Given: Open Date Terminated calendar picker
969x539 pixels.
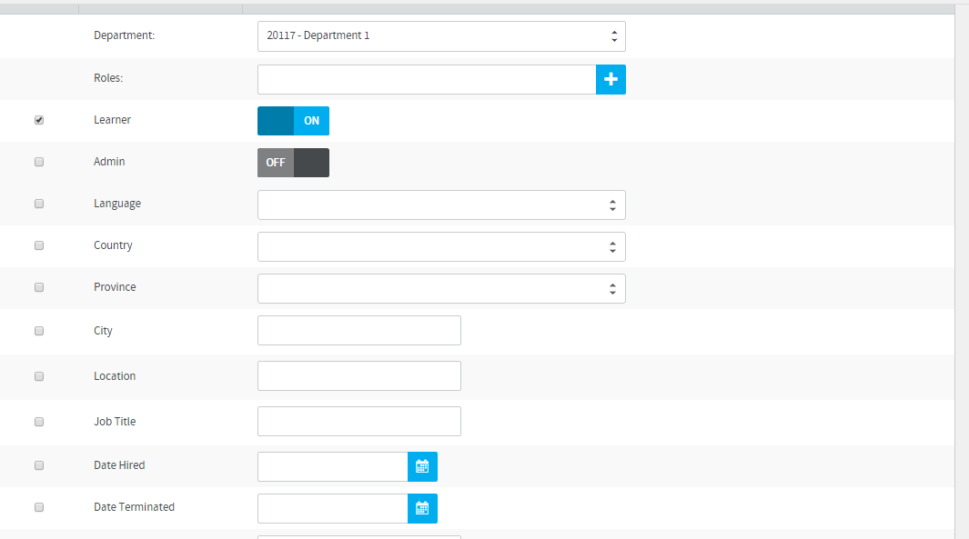Looking at the screenshot, I should point(422,509).
